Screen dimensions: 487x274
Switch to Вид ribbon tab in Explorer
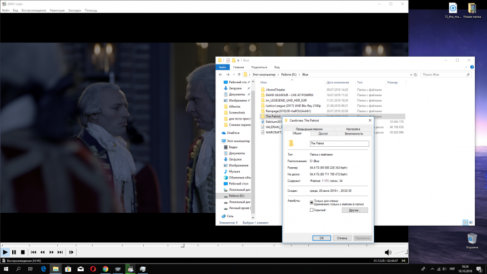pyautogui.click(x=277, y=67)
